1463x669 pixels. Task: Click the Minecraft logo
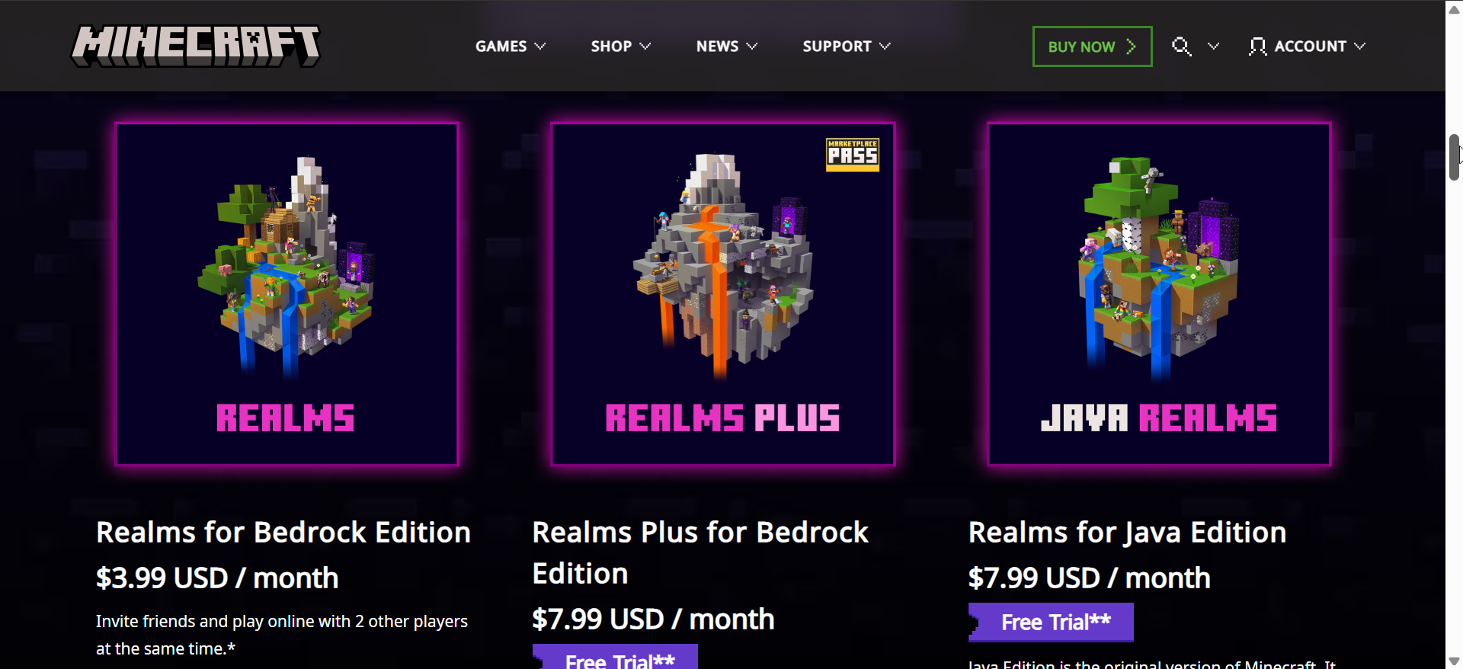pyautogui.click(x=196, y=46)
